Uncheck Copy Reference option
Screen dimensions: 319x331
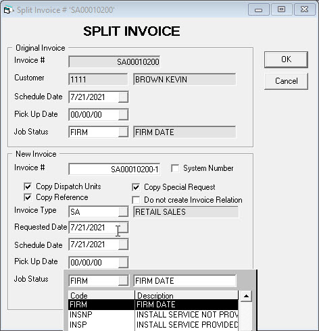pyautogui.click(x=28, y=197)
